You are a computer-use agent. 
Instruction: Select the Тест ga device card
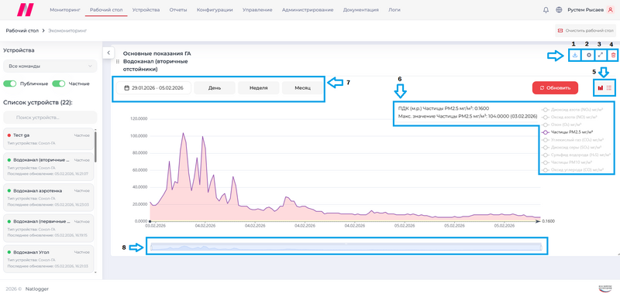pyautogui.click(x=48, y=138)
